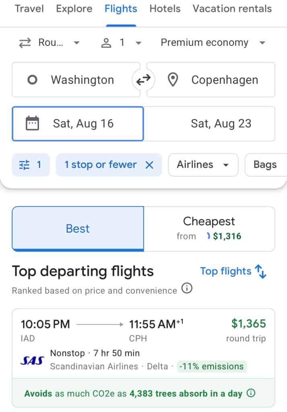Select the Best flights toggle
This screenshot has height=412, width=287.
coord(78,229)
